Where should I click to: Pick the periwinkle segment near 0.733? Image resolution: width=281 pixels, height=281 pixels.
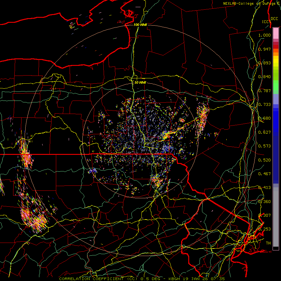tap(276, 99)
